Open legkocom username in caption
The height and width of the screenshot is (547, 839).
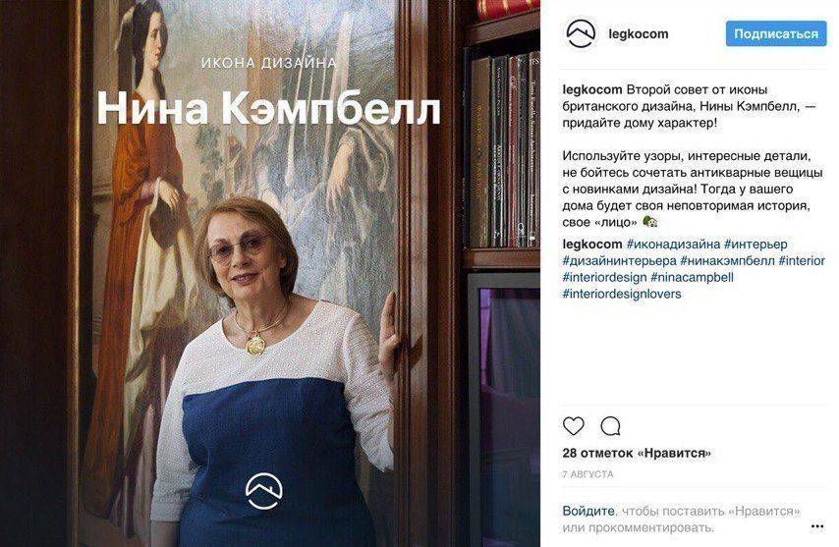pyautogui.click(x=592, y=89)
